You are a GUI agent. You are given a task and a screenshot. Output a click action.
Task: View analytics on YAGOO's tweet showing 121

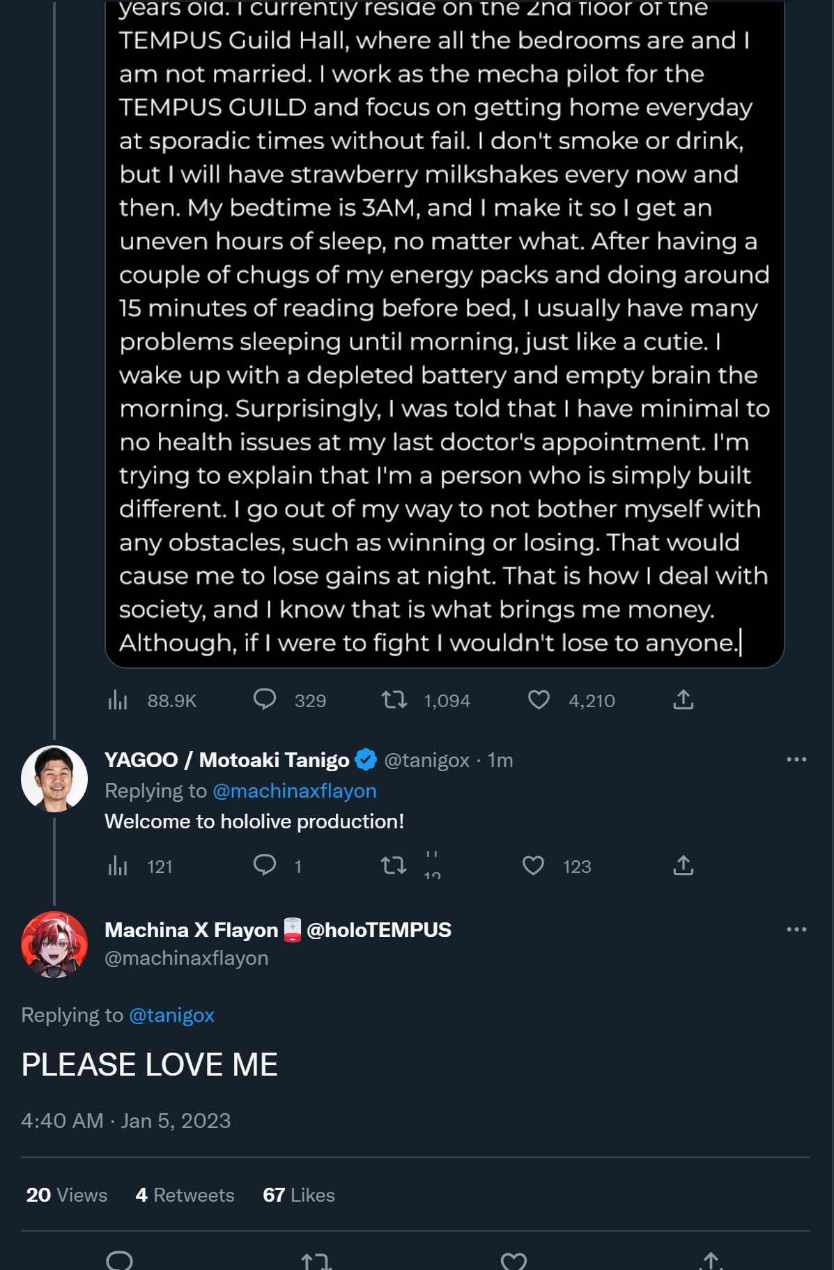118,866
